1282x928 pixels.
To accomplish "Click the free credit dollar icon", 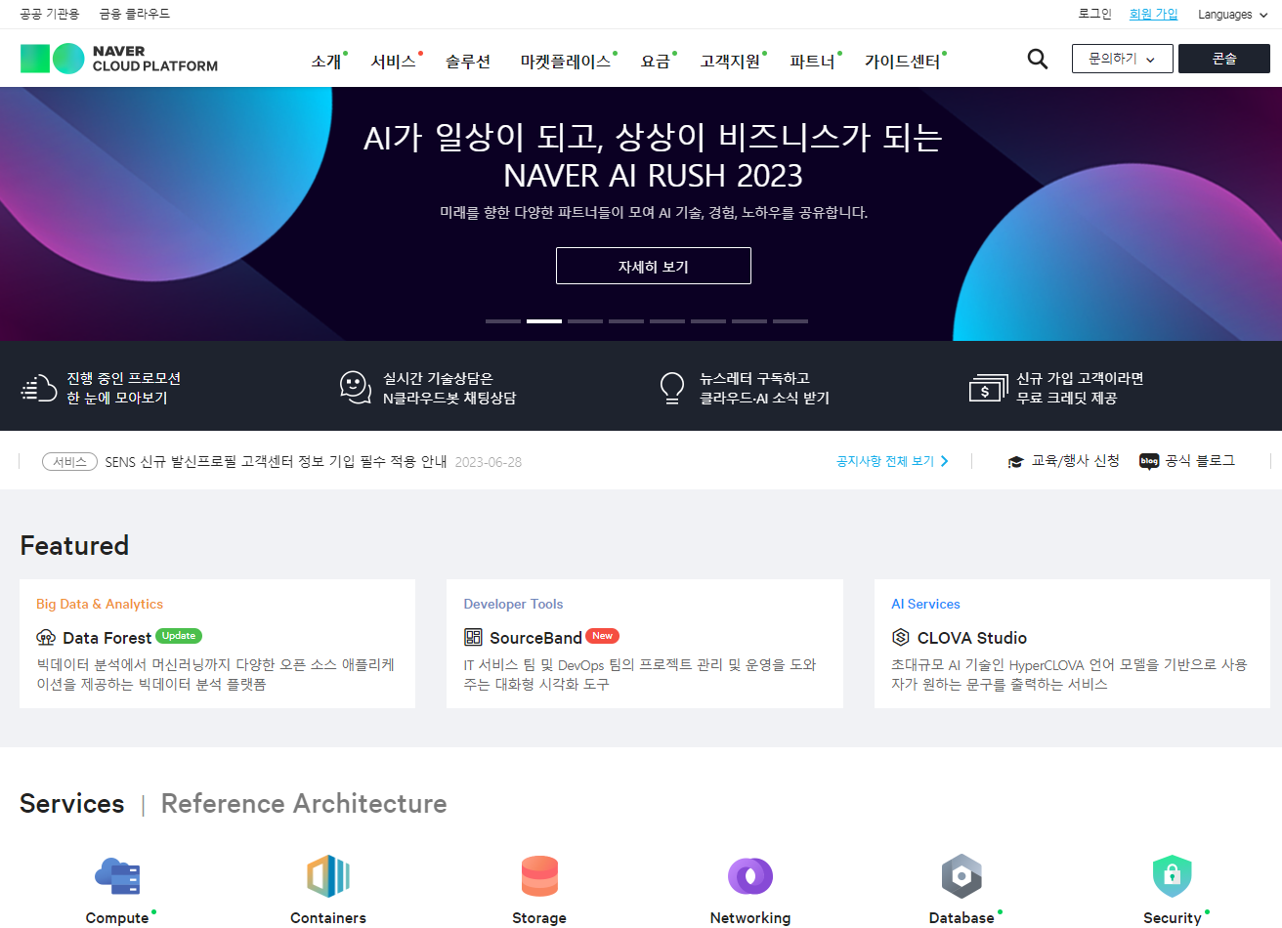I will click(988, 388).
